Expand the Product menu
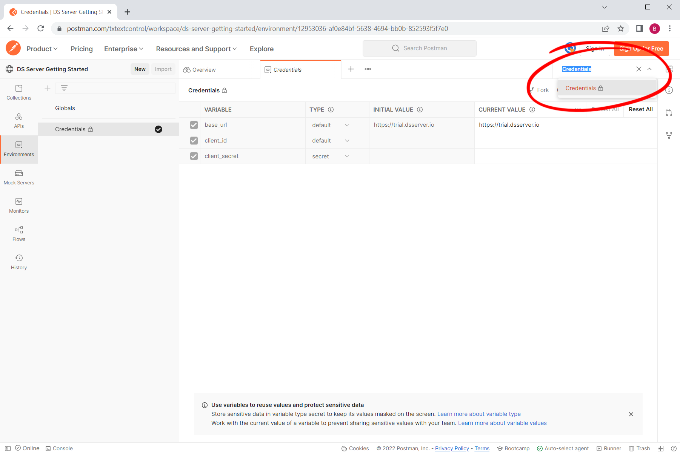Screen dimensions: 680x454 42,49
